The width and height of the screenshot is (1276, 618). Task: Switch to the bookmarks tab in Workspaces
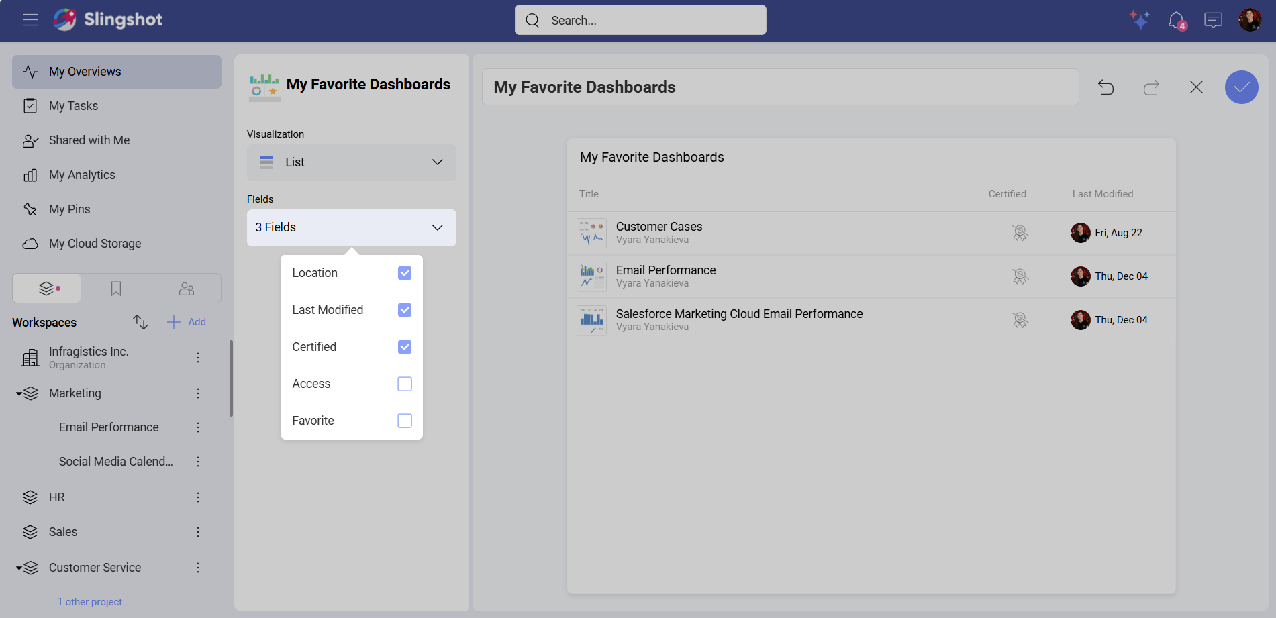(x=116, y=288)
